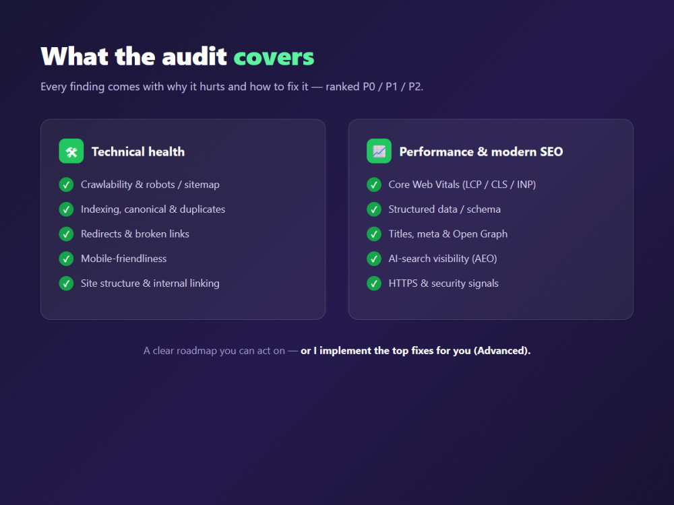Click the checkmark beside Structured data / schema
The height and width of the screenshot is (505, 674).
[374, 209]
